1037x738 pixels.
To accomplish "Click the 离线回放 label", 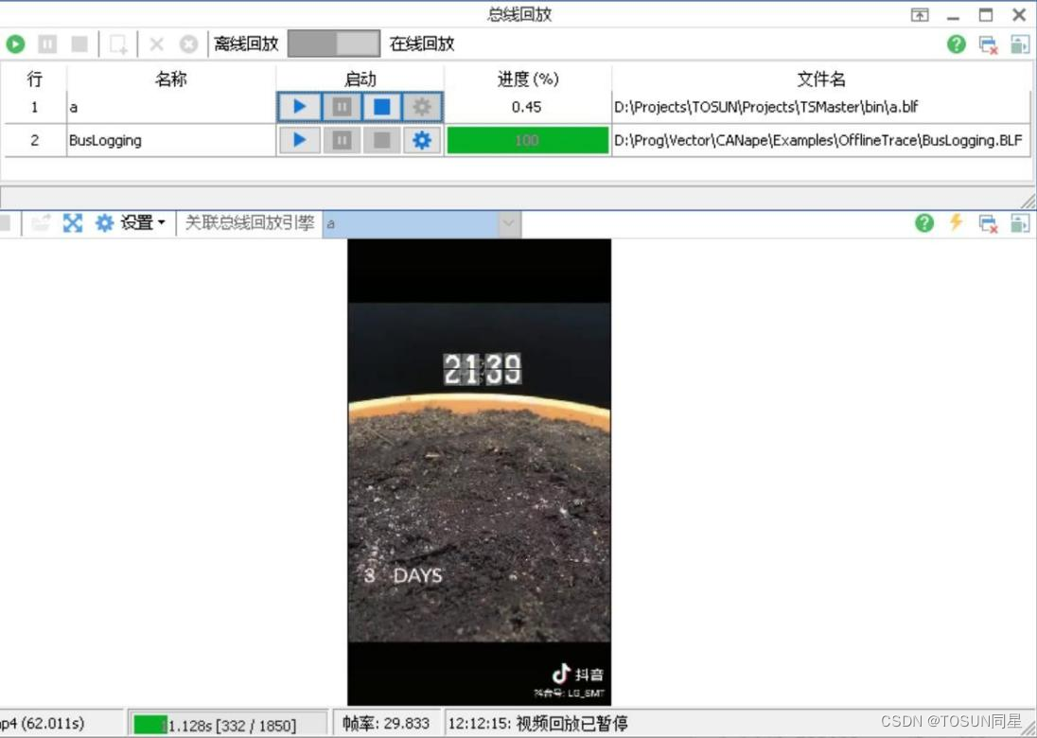I will (246, 44).
